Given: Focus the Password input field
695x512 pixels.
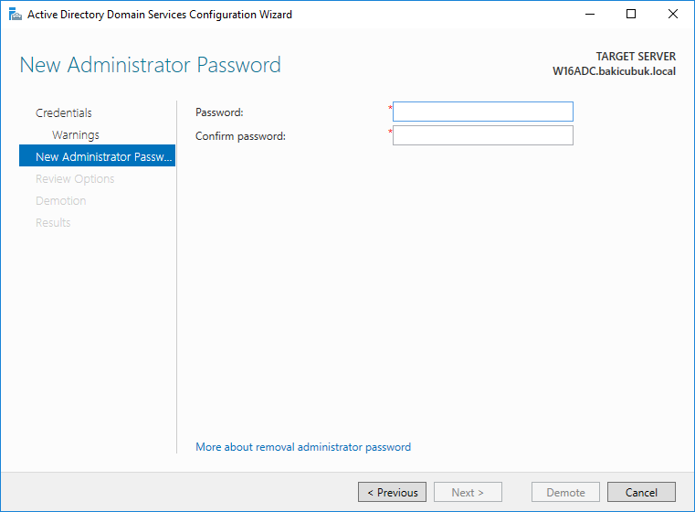Looking at the screenshot, I should point(483,112).
